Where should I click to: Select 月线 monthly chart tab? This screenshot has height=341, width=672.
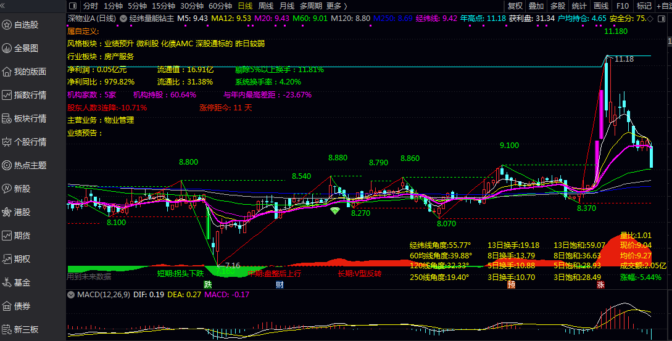tap(287, 6)
